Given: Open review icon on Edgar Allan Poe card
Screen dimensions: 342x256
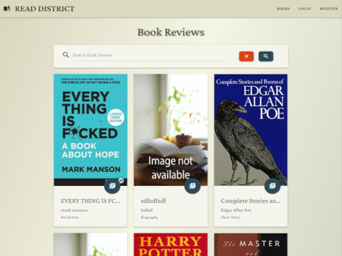Looking at the screenshot, I should [x=273, y=186].
